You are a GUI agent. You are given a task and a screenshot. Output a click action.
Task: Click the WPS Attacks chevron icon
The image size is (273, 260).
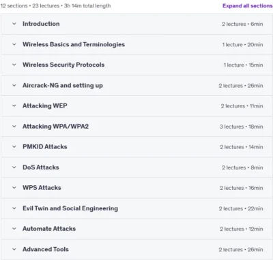(x=14, y=188)
